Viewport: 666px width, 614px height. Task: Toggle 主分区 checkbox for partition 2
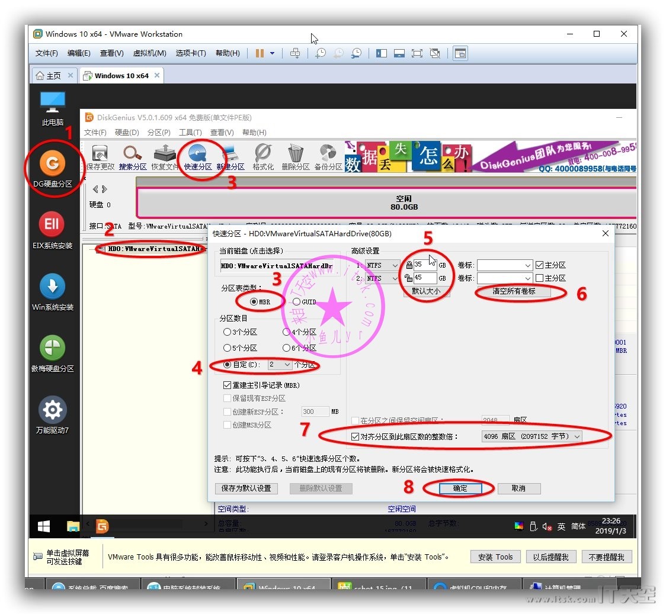[x=539, y=278]
